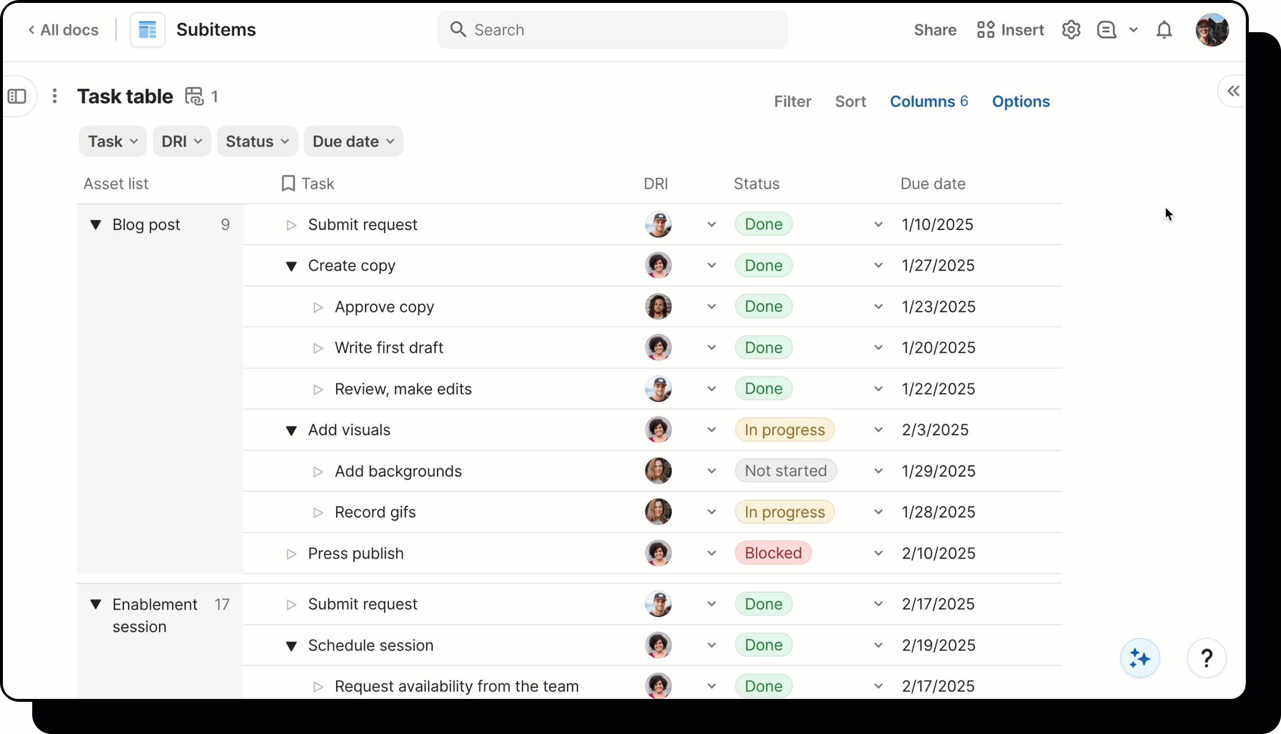Open the help question mark button
The width and height of the screenshot is (1281, 734).
click(x=1206, y=658)
